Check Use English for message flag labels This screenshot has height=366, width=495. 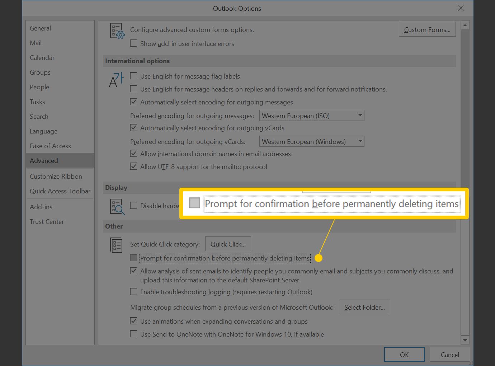(x=133, y=76)
